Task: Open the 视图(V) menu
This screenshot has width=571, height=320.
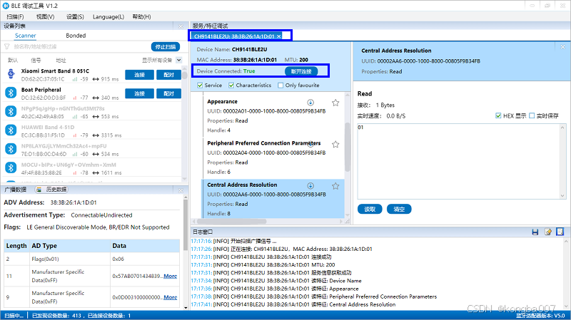Action: [x=45, y=16]
